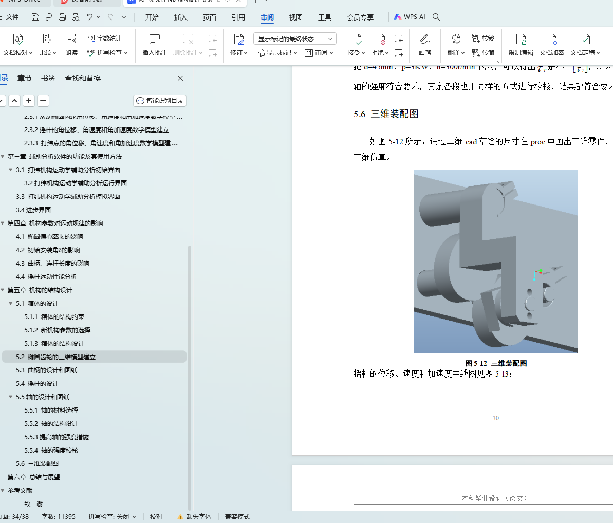Open the 显示标记的最终状态 dropdown

[295, 39]
